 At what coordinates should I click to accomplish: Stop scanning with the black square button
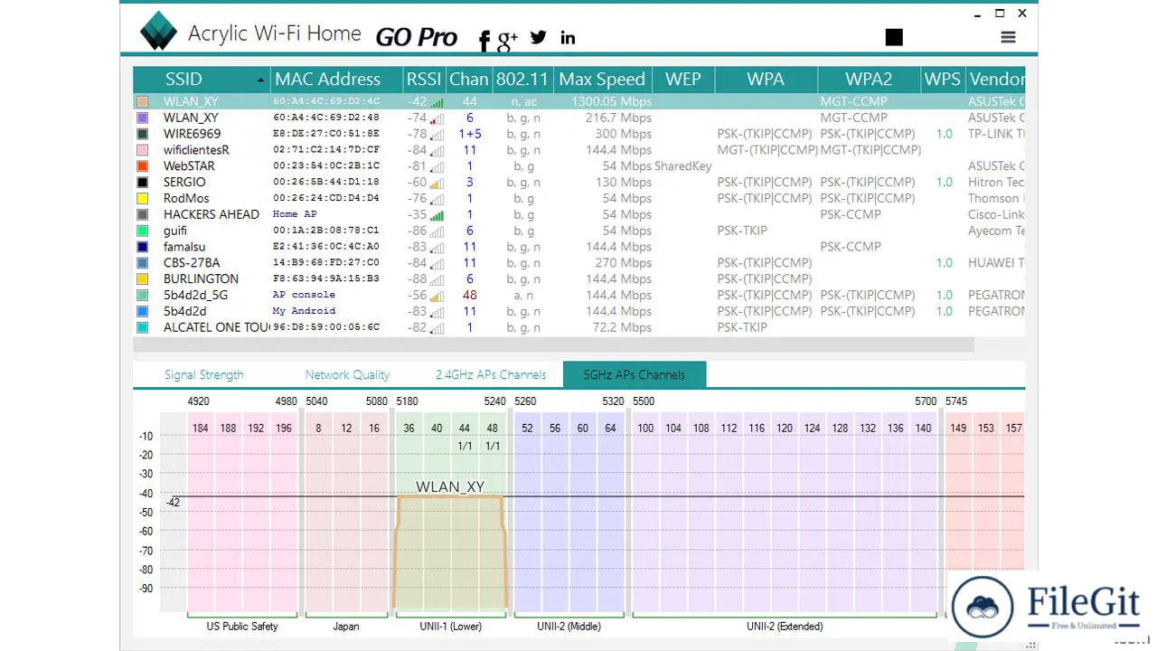pos(894,37)
